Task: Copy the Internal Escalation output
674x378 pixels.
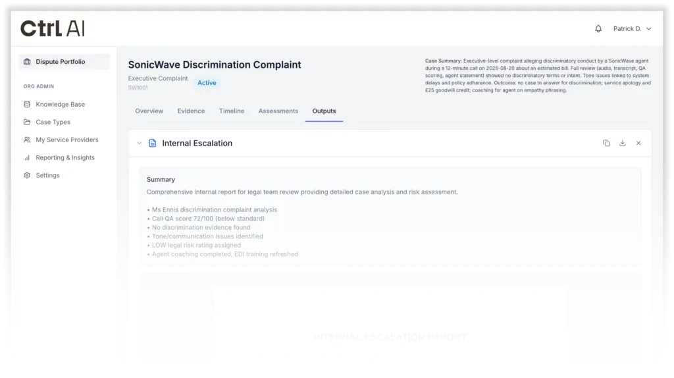Action: pos(606,143)
